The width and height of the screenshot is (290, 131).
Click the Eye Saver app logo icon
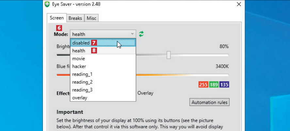coord(47,4)
